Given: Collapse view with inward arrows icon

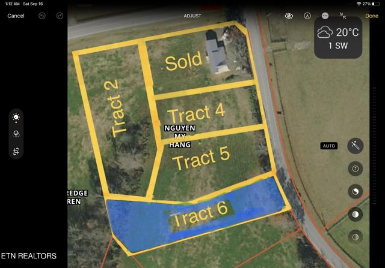Looking at the screenshot, I should click(343, 16).
